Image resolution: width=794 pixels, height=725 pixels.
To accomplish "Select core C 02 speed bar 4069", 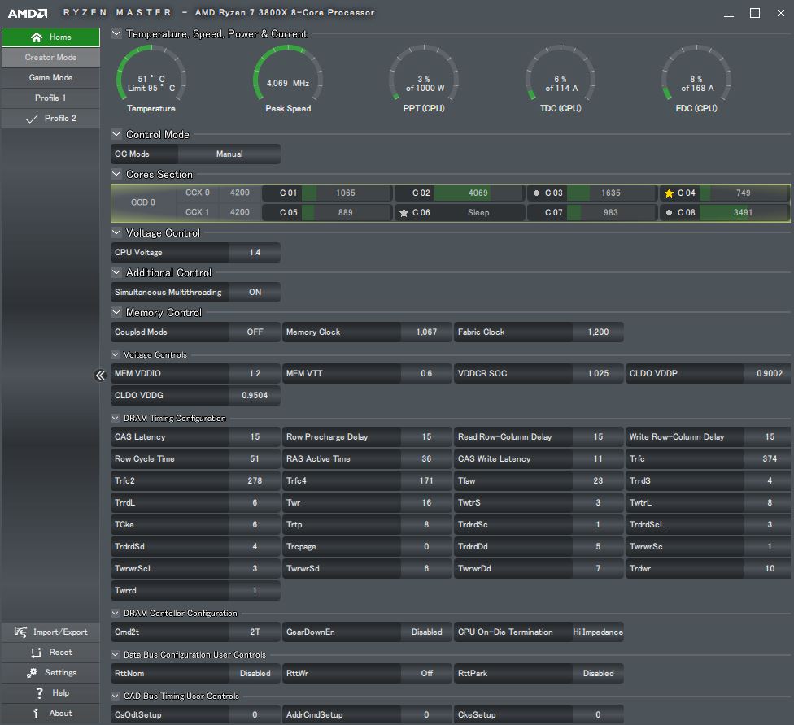I will point(478,193).
